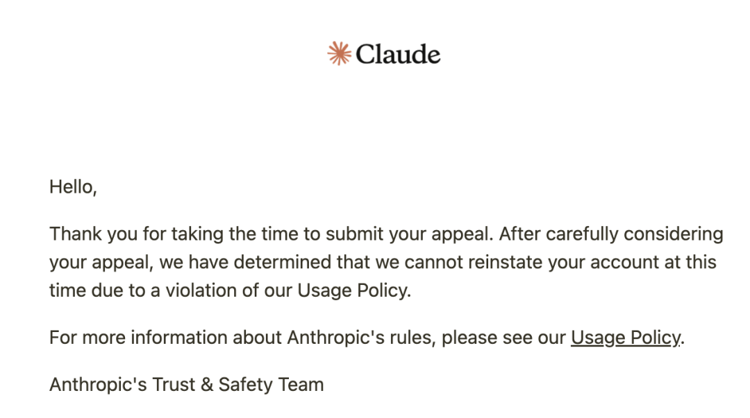Click the Anthropic's Trust & Safety Team signature
The image size is (750, 418).
[x=187, y=385]
